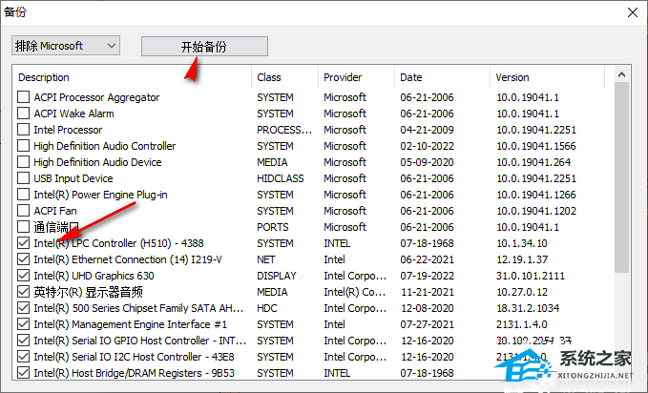Click the Version column header
The height and width of the screenshot is (393, 648).
(x=550, y=77)
